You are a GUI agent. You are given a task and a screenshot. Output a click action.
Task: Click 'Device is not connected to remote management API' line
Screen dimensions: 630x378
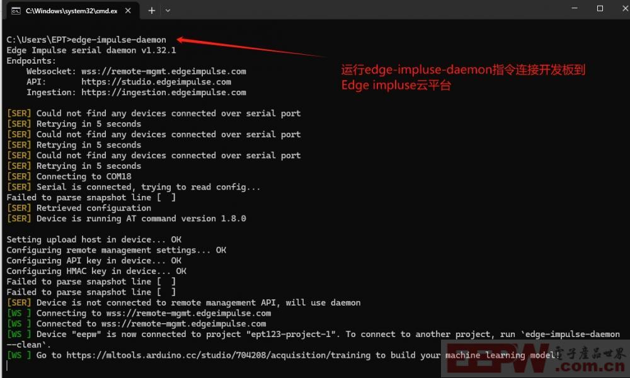tap(183, 302)
